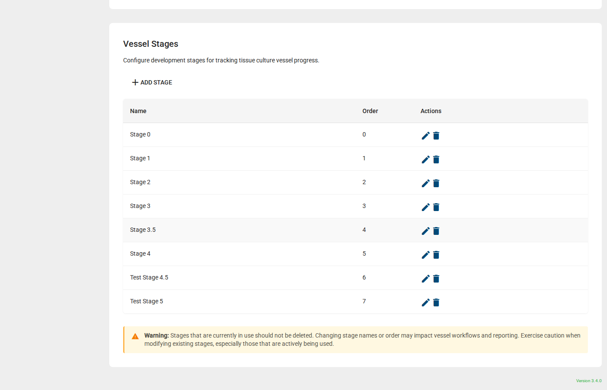Select the Test Stage 5 row
The width and height of the screenshot is (607, 390).
coord(260,301)
